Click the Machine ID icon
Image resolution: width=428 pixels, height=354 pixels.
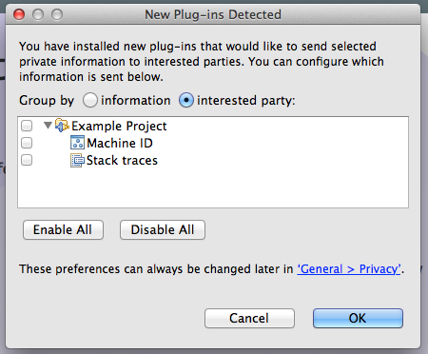(x=77, y=143)
